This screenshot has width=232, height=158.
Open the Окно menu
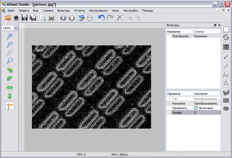pos(115,11)
